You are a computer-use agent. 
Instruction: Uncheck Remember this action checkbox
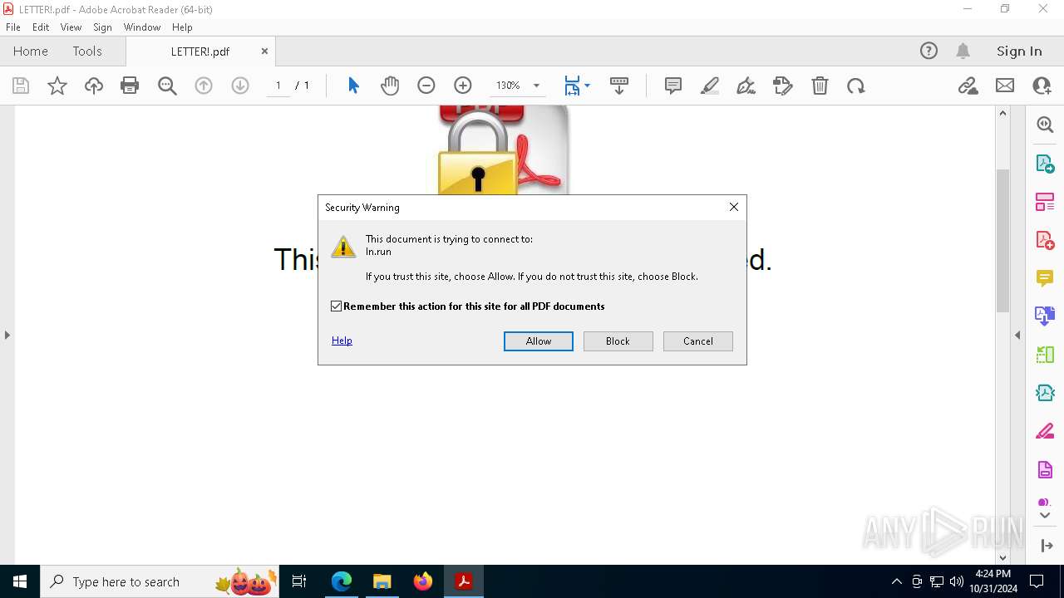click(337, 306)
